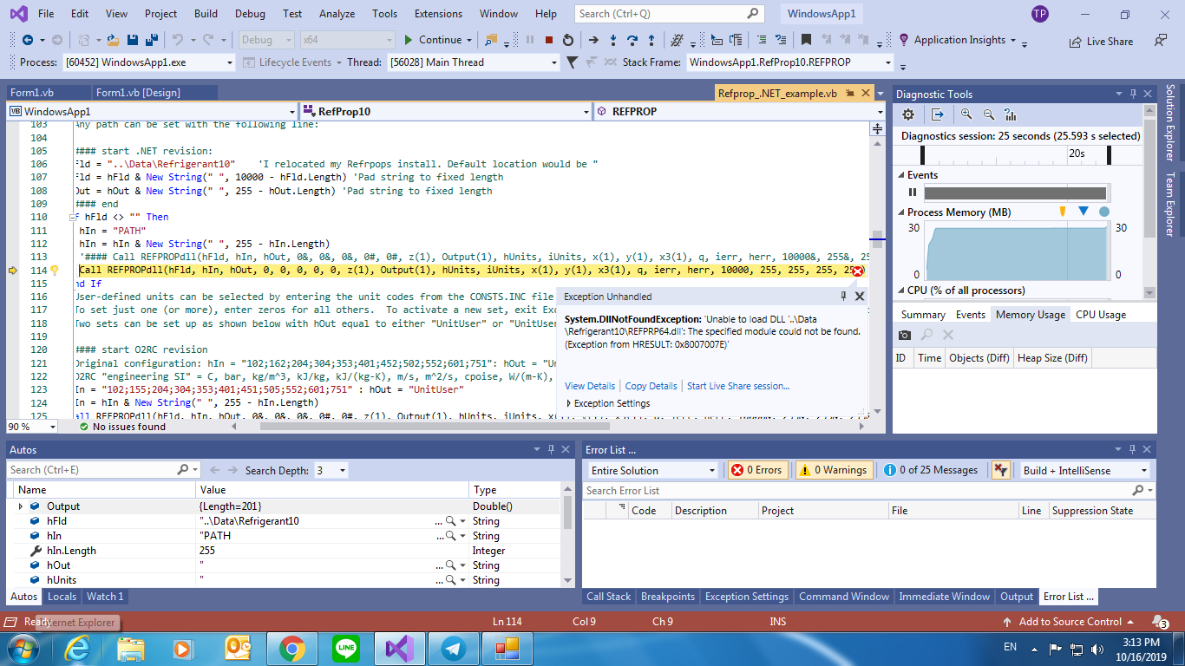Expand the Output variable in Autos
The height and width of the screenshot is (666, 1185).
[x=20, y=506]
